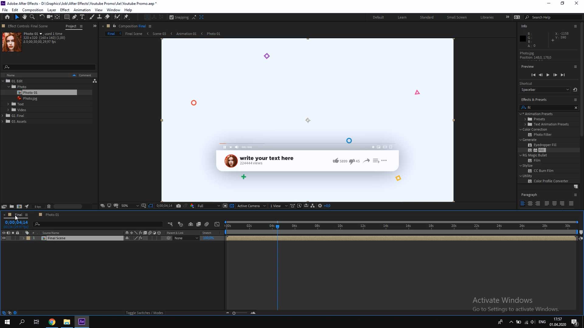Open the 50% magnification dropdown
The height and width of the screenshot is (328, 584).
[x=130, y=206]
